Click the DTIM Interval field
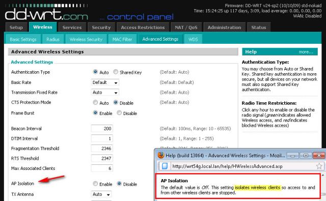326x201 pixels. pos(102,138)
